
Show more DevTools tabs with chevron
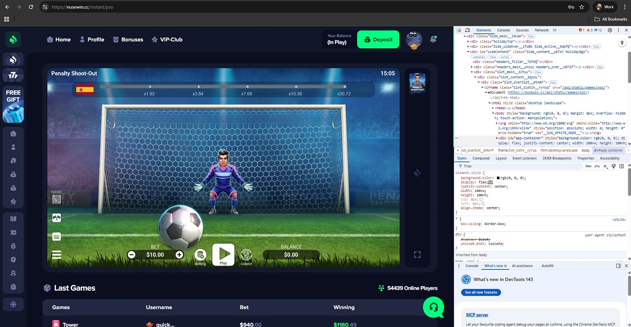554,30
